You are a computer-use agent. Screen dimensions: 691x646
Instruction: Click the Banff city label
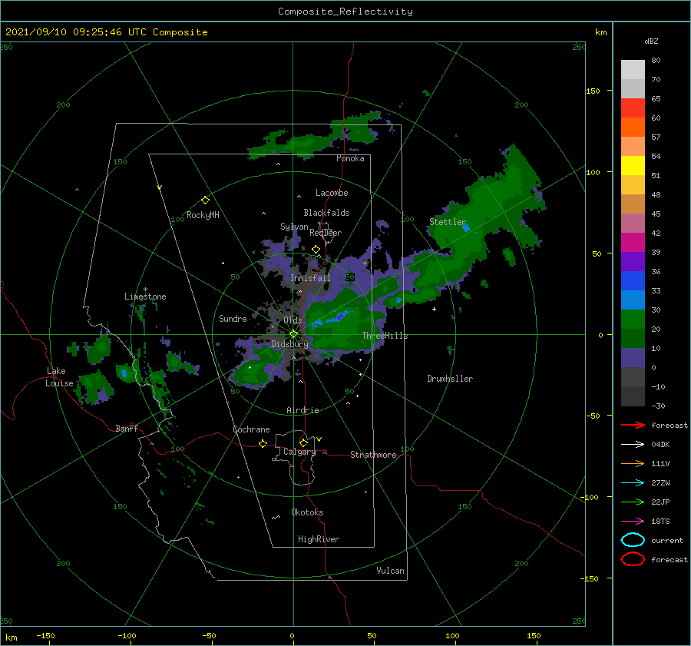pyautogui.click(x=127, y=428)
